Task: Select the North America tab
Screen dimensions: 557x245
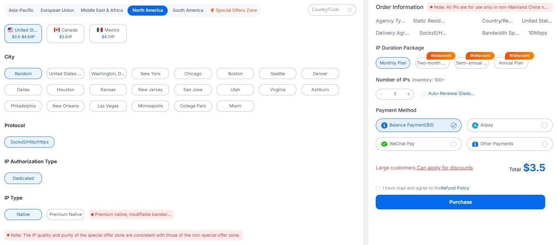Action: tap(148, 10)
